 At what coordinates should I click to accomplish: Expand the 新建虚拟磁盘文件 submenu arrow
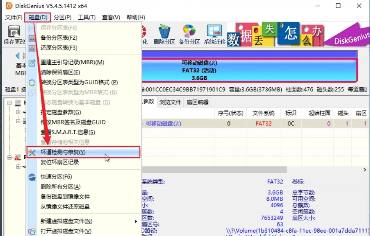click(x=136, y=222)
